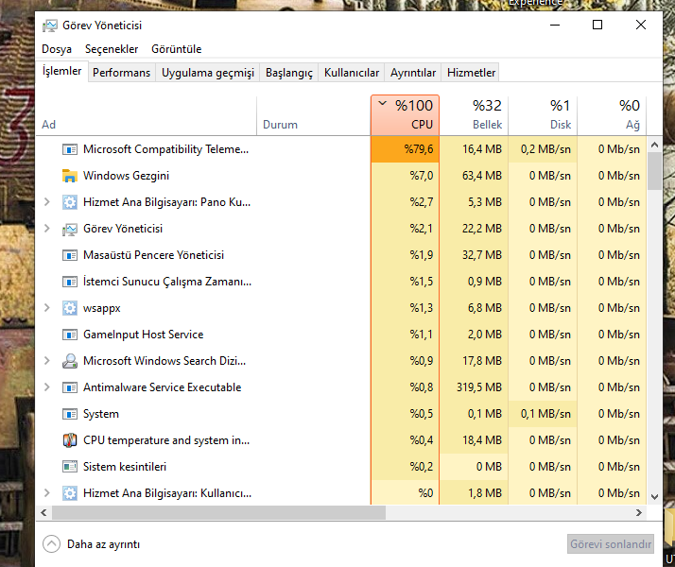The image size is (675, 567).
Task: Click the %7,0 CPU value
Action: [421, 176]
